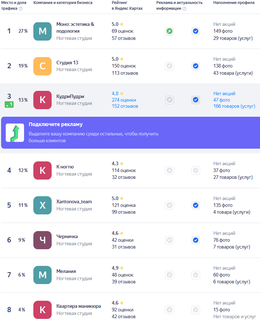260x325 pixels.
Task: Click the purple 'Ч' avatar of Черничка
Action: (x=42, y=240)
